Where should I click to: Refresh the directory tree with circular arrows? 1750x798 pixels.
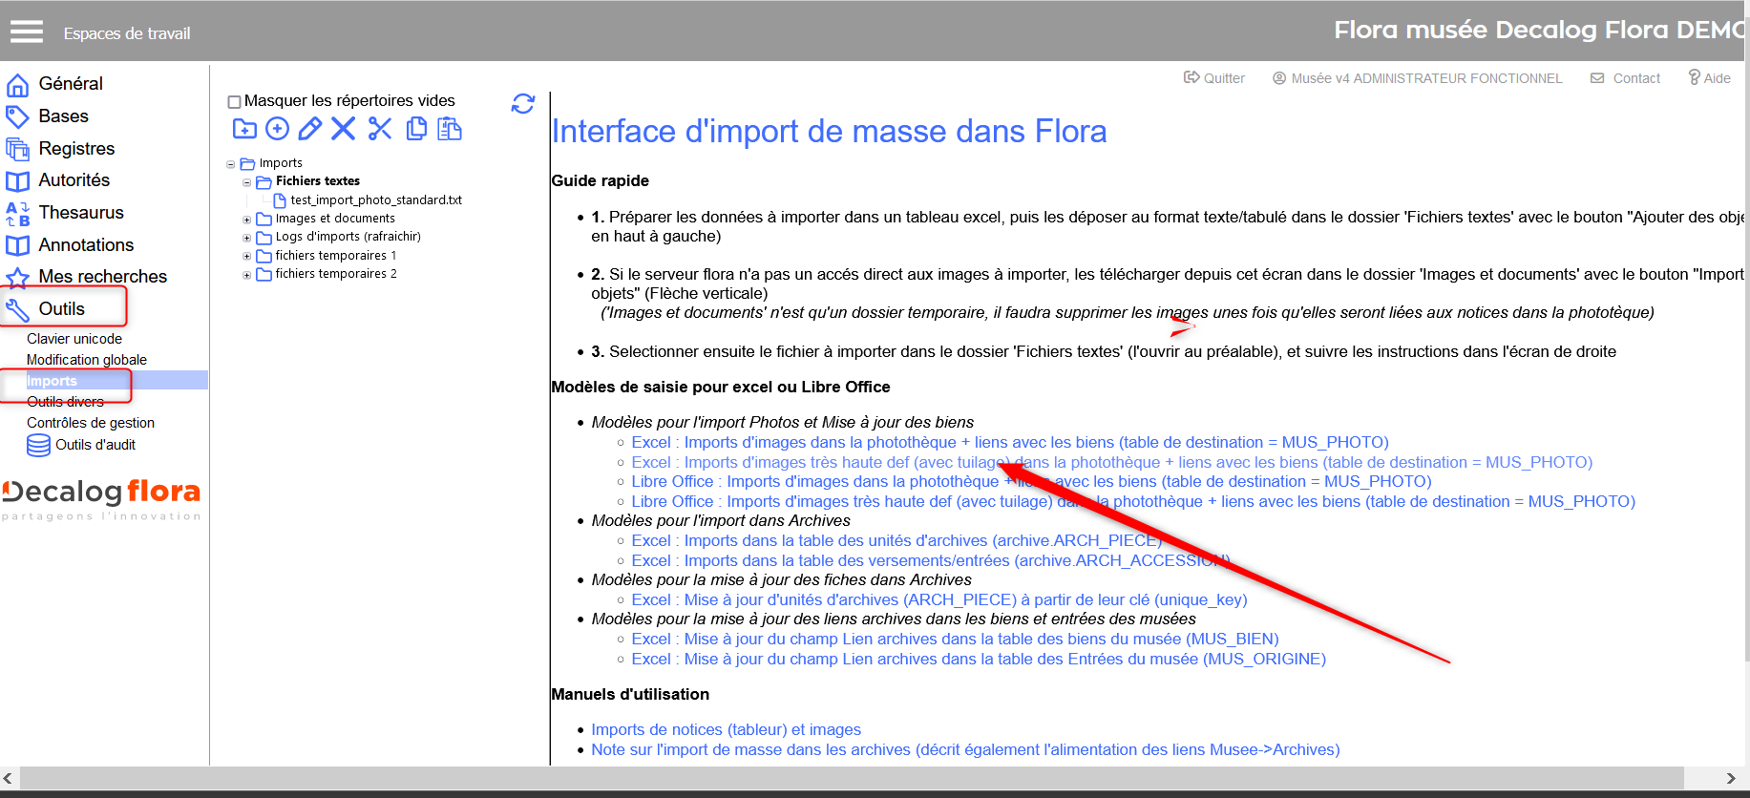point(523,103)
